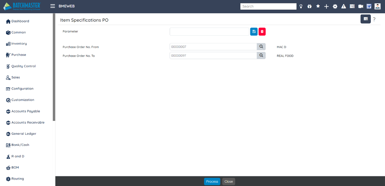385x186 pixels.
Task: Click the star favorites icon
Action: [318, 6]
